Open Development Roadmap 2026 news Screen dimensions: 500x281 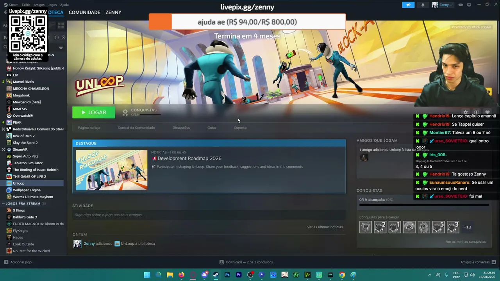click(189, 158)
